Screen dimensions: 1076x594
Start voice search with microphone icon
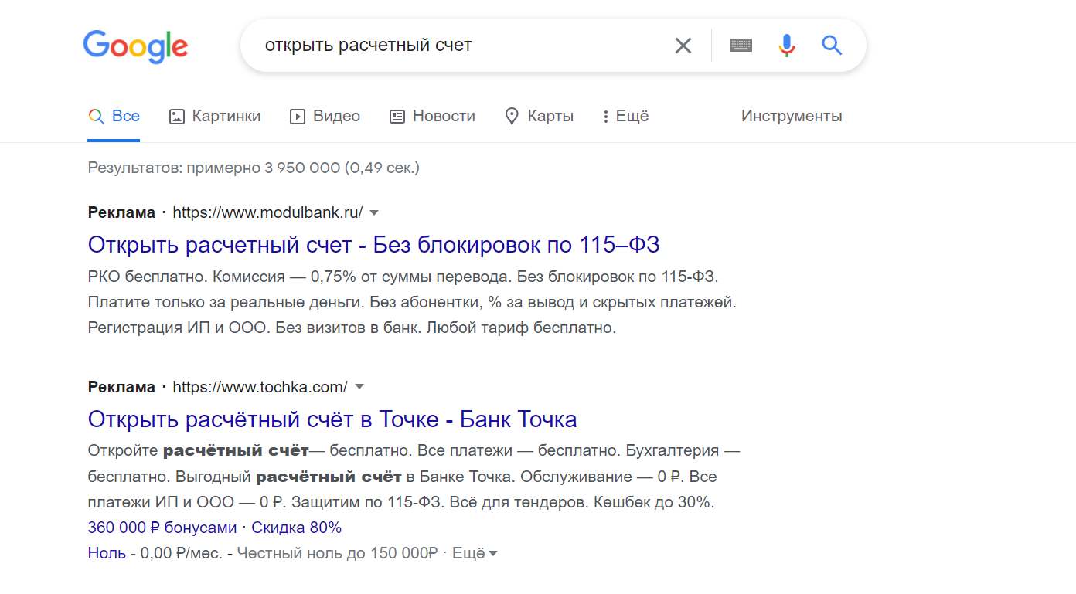coord(786,46)
